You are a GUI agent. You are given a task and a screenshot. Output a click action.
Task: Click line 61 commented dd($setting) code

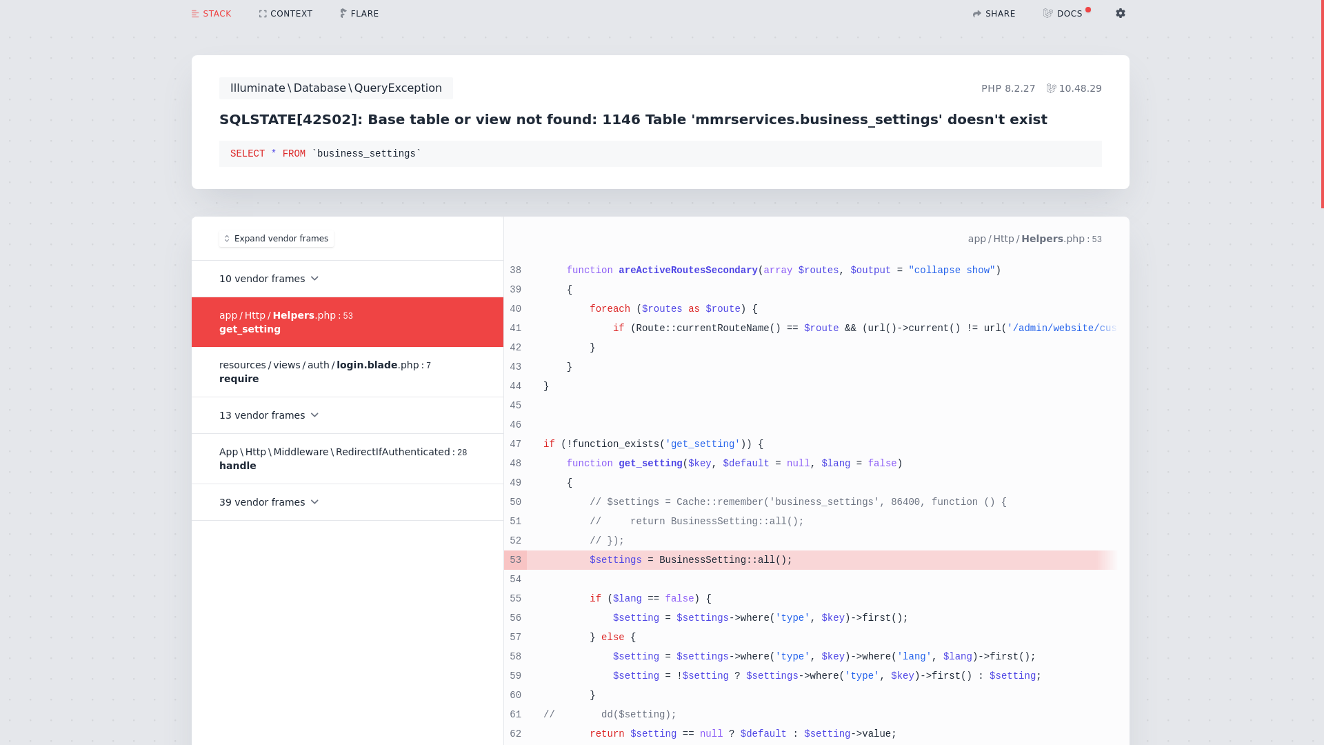[x=610, y=715]
